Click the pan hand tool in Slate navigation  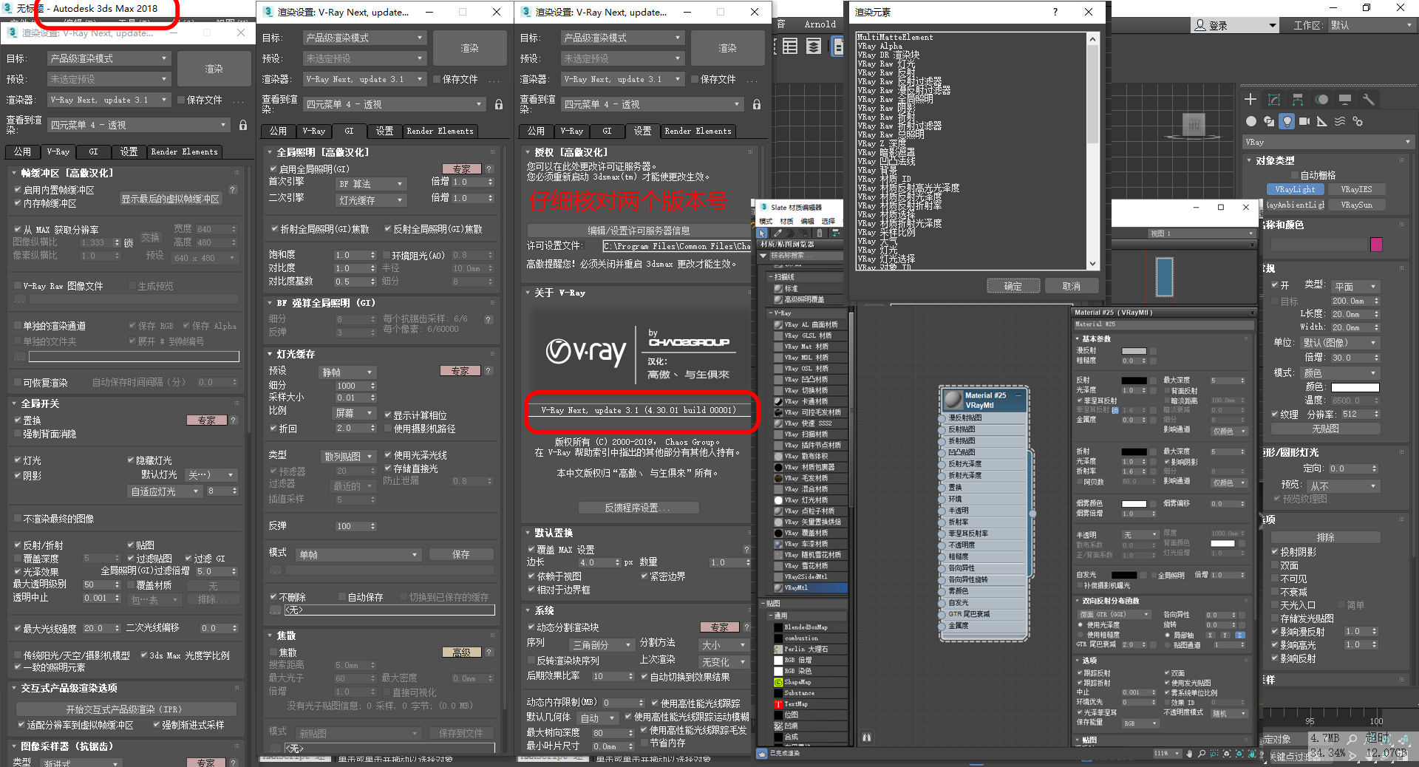[x=1189, y=754]
